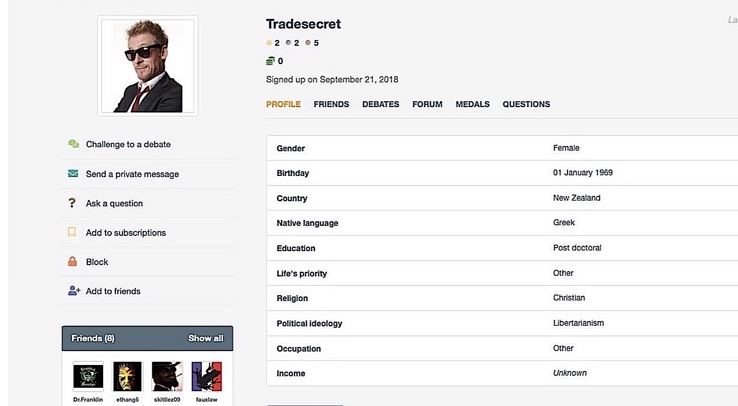The width and height of the screenshot is (738, 406).
Task: Click Send a private message link
Action: tap(132, 174)
